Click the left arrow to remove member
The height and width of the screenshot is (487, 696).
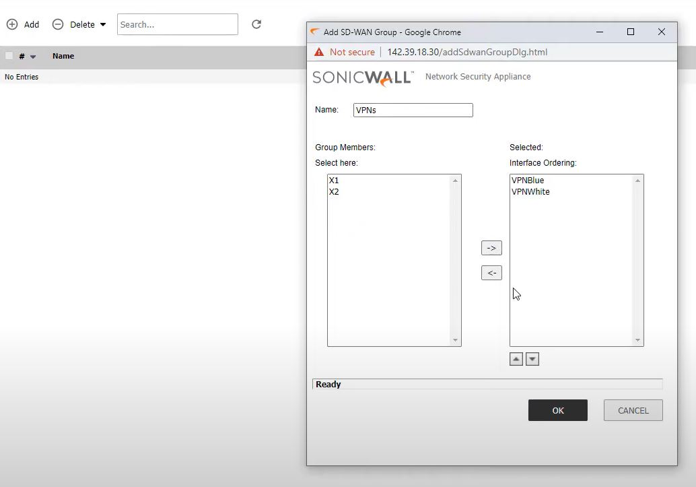pos(491,273)
